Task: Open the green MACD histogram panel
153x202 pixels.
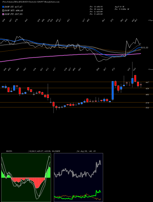Action: point(26,178)
